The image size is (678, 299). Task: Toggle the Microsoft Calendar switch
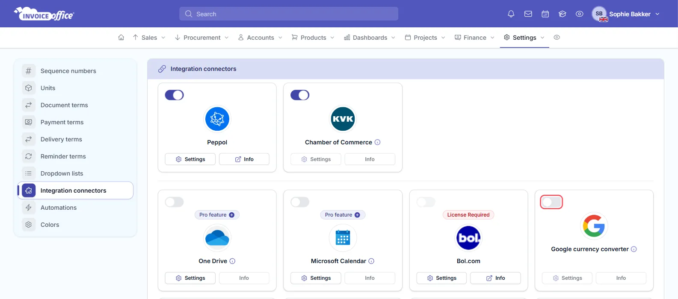300,202
